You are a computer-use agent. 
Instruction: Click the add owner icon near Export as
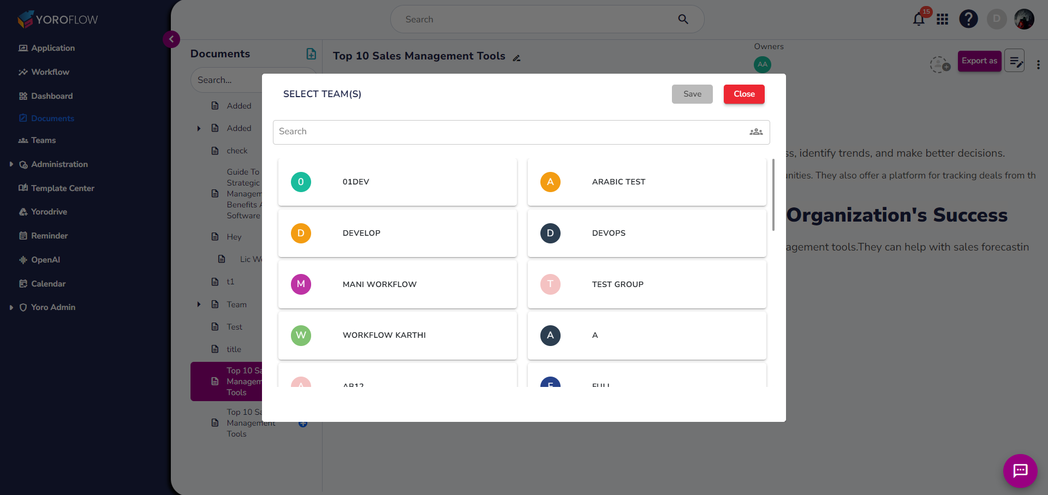[939, 65]
